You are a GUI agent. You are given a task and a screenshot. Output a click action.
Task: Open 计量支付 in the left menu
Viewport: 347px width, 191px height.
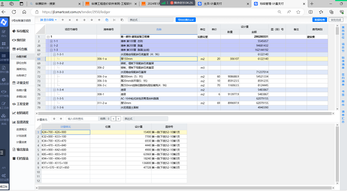(20, 83)
